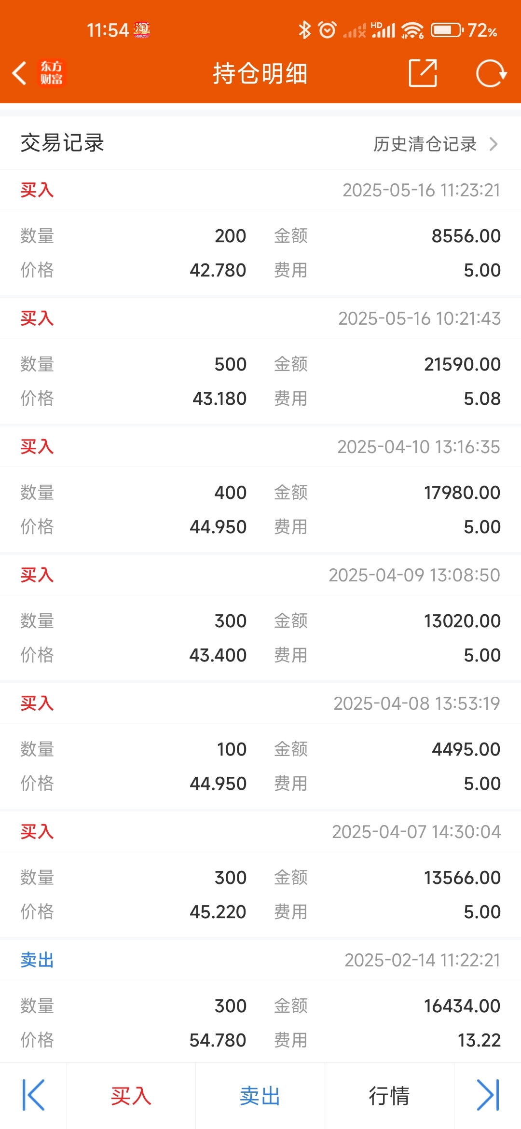The height and width of the screenshot is (1129, 521).
Task: Select the 2025-05-16 11:23:21 buy record
Action: 260,233
